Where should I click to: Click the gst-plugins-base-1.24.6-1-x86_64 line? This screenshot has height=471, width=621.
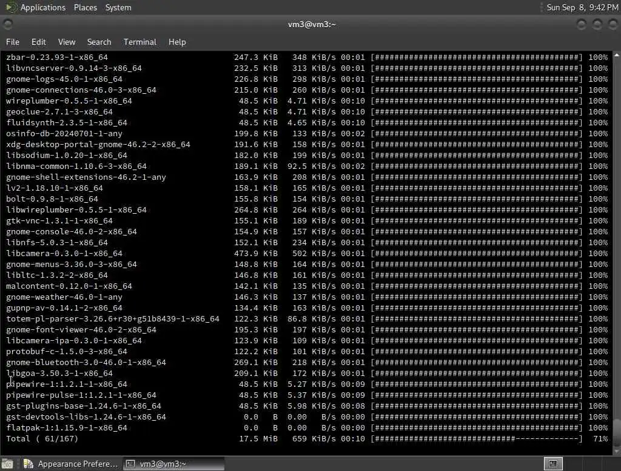coord(307,406)
